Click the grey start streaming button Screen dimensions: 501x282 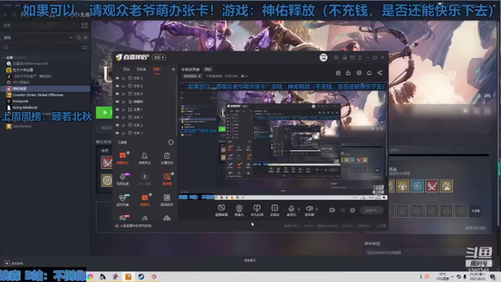(x=371, y=211)
